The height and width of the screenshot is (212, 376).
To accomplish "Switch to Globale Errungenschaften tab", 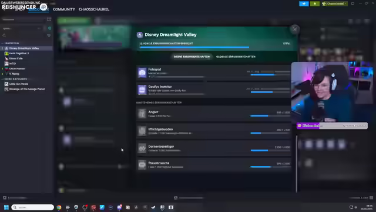I will coord(236,57).
